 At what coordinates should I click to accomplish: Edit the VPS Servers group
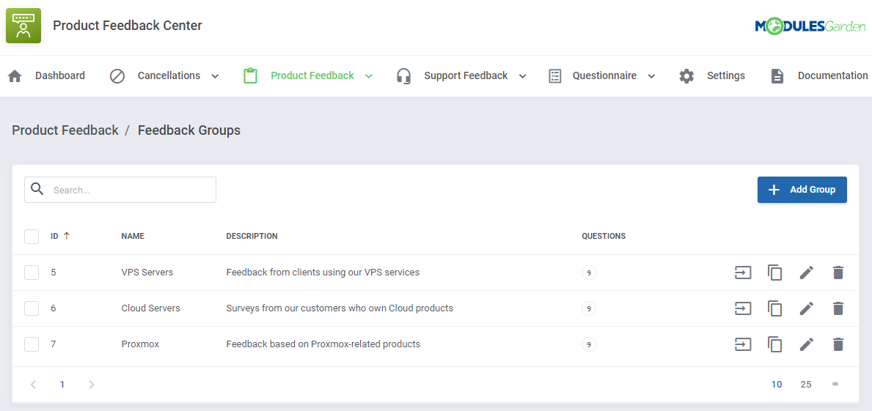807,272
